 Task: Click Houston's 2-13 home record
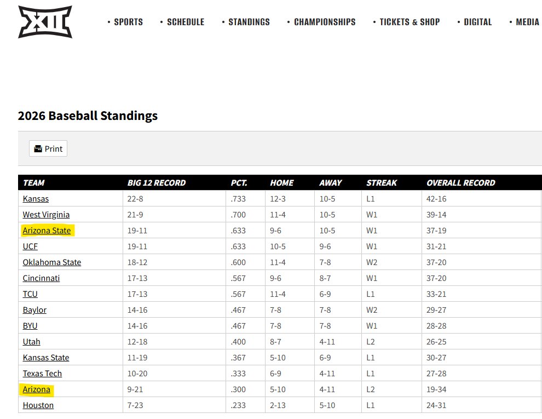click(278, 405)
